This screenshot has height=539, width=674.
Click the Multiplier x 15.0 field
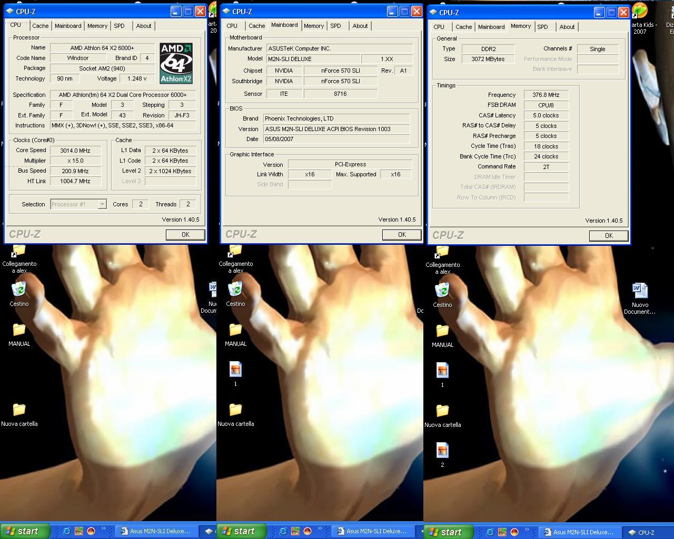[x=75, y=161]
